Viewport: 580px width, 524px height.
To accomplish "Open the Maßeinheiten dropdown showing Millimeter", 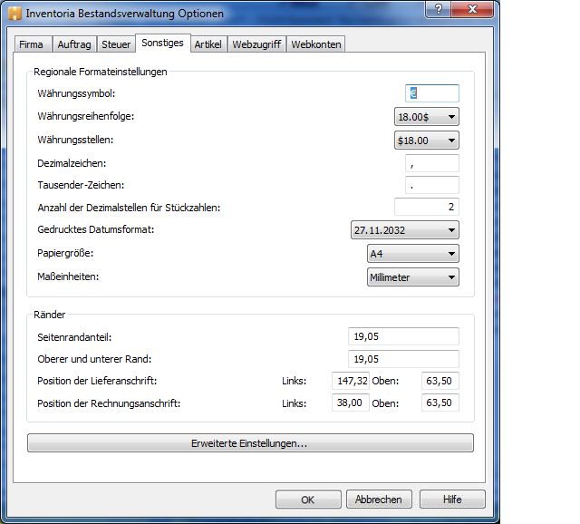I will [x=413, y=277].
